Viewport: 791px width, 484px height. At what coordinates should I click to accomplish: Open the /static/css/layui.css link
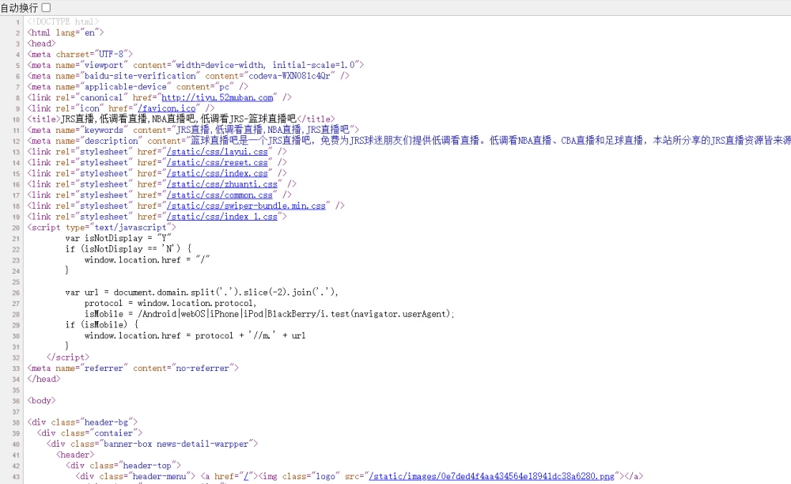218,152
